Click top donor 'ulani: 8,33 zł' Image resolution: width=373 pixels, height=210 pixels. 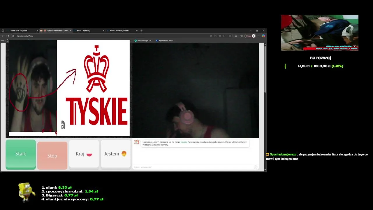[57, 188]
